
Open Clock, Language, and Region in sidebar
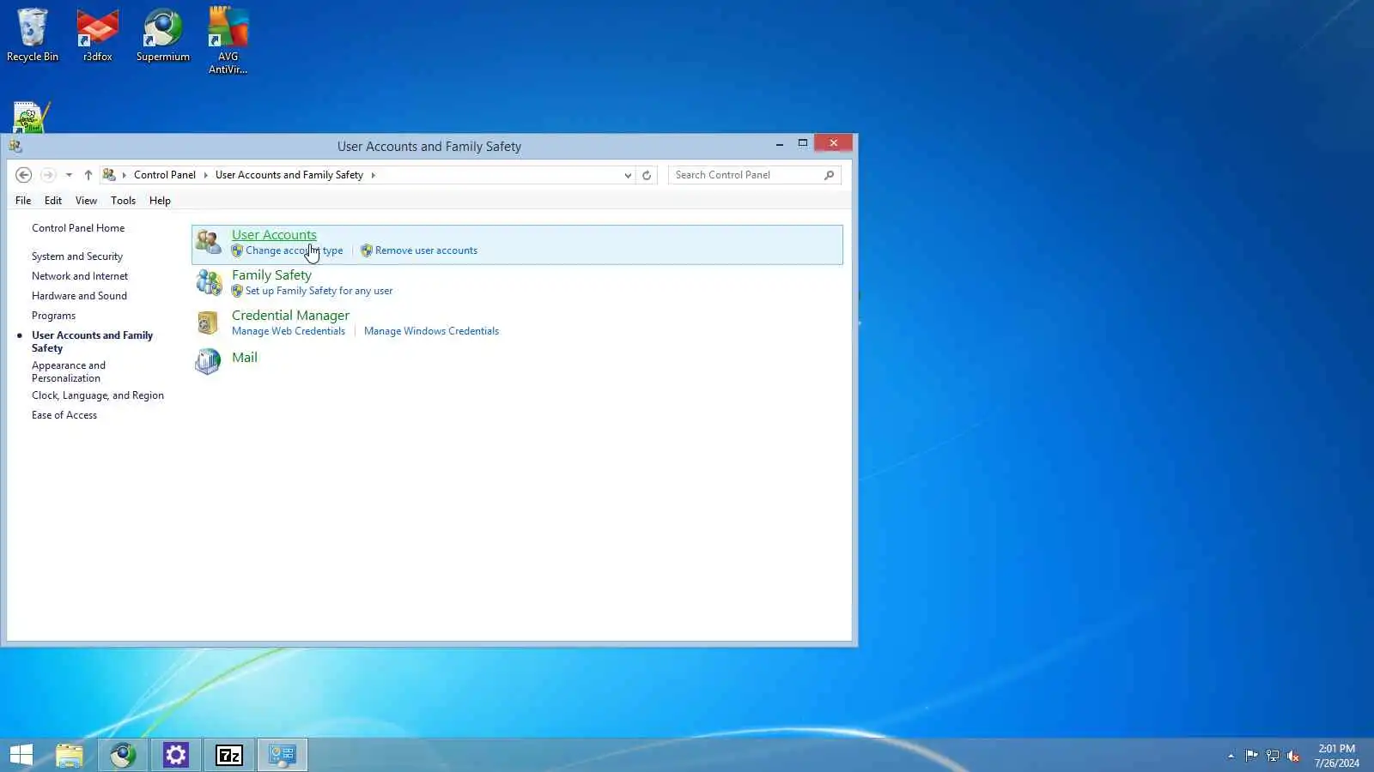pos(98,395)
